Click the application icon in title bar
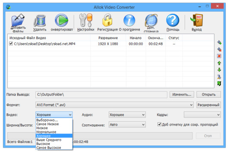233x161 pixels. coord(8,7)
